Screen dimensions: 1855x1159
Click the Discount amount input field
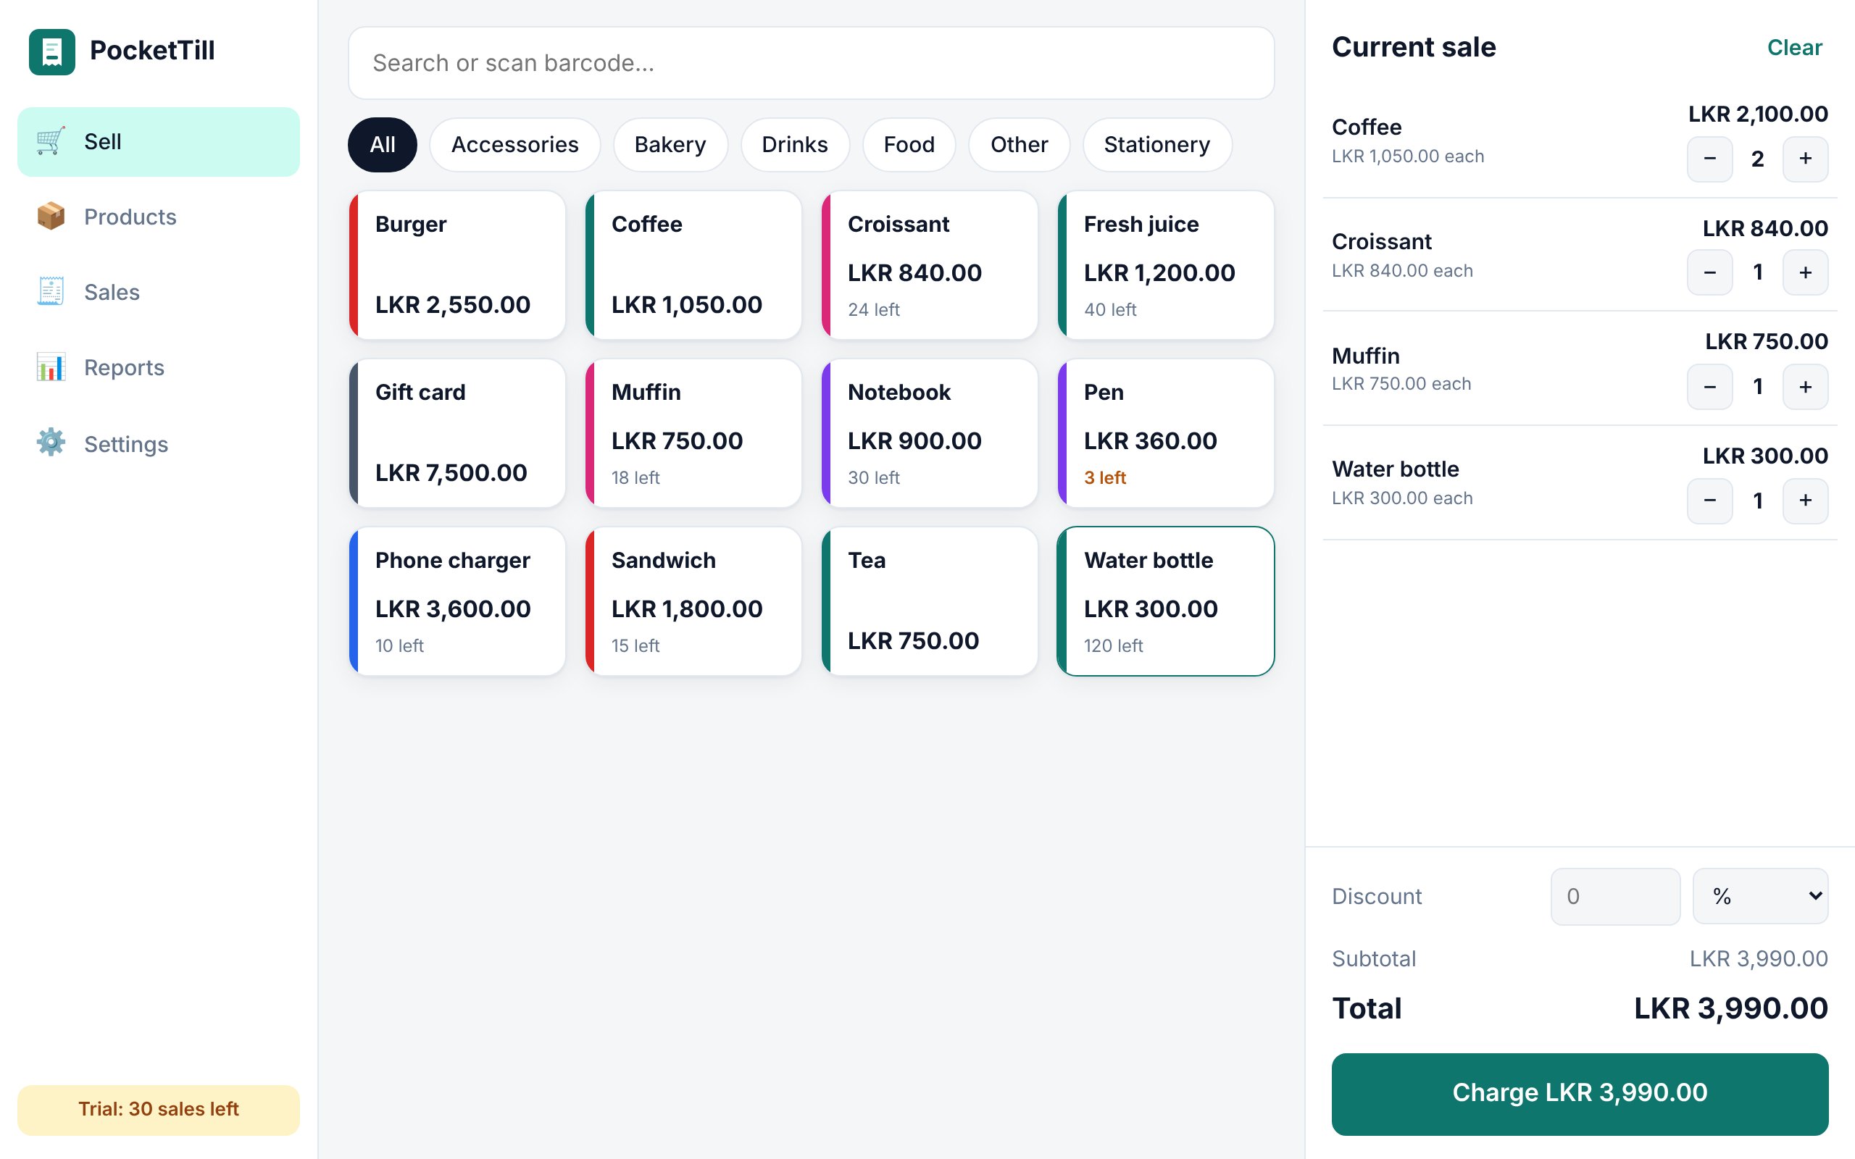coord(1615,896)
